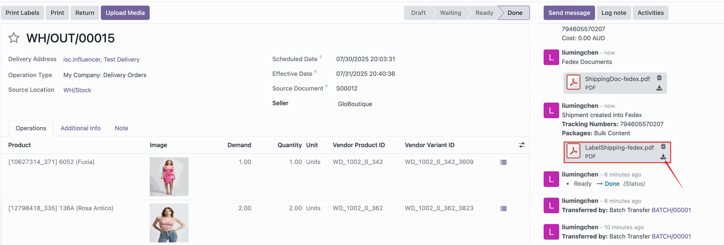Select the Ready status stage
The image size is (724, 245).
pyautogui.click(x=484, y=13)
